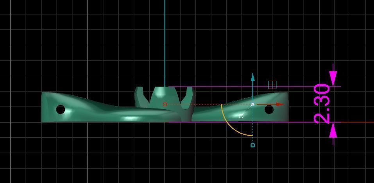The image size is (374, 183).
Task: Click the small grid icon near gizmo
Action: point(272,85)
